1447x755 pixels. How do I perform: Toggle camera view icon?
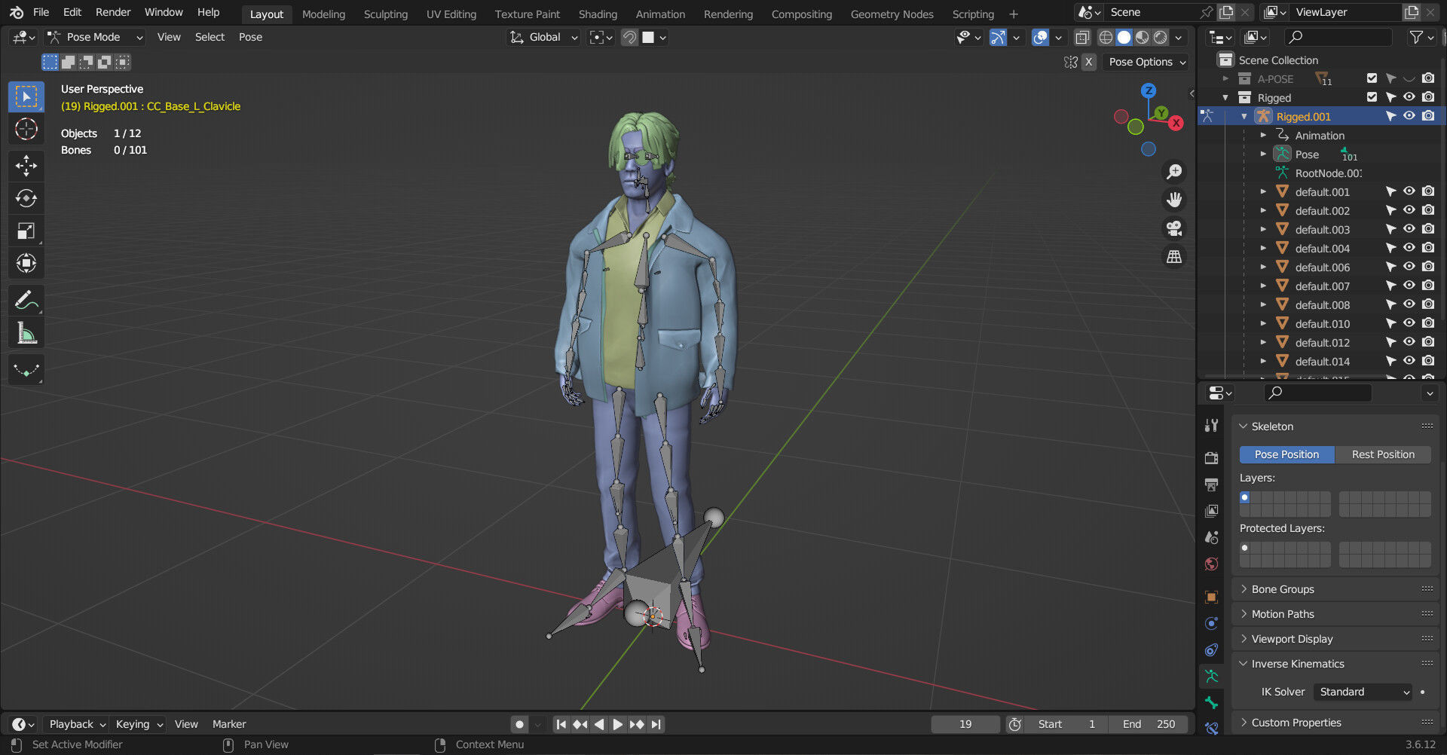click(1174, 228)
